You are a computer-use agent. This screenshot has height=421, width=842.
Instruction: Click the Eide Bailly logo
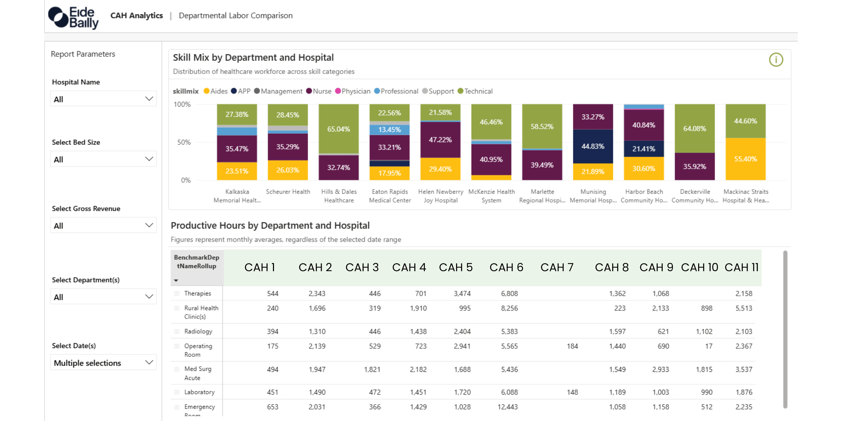73,16
